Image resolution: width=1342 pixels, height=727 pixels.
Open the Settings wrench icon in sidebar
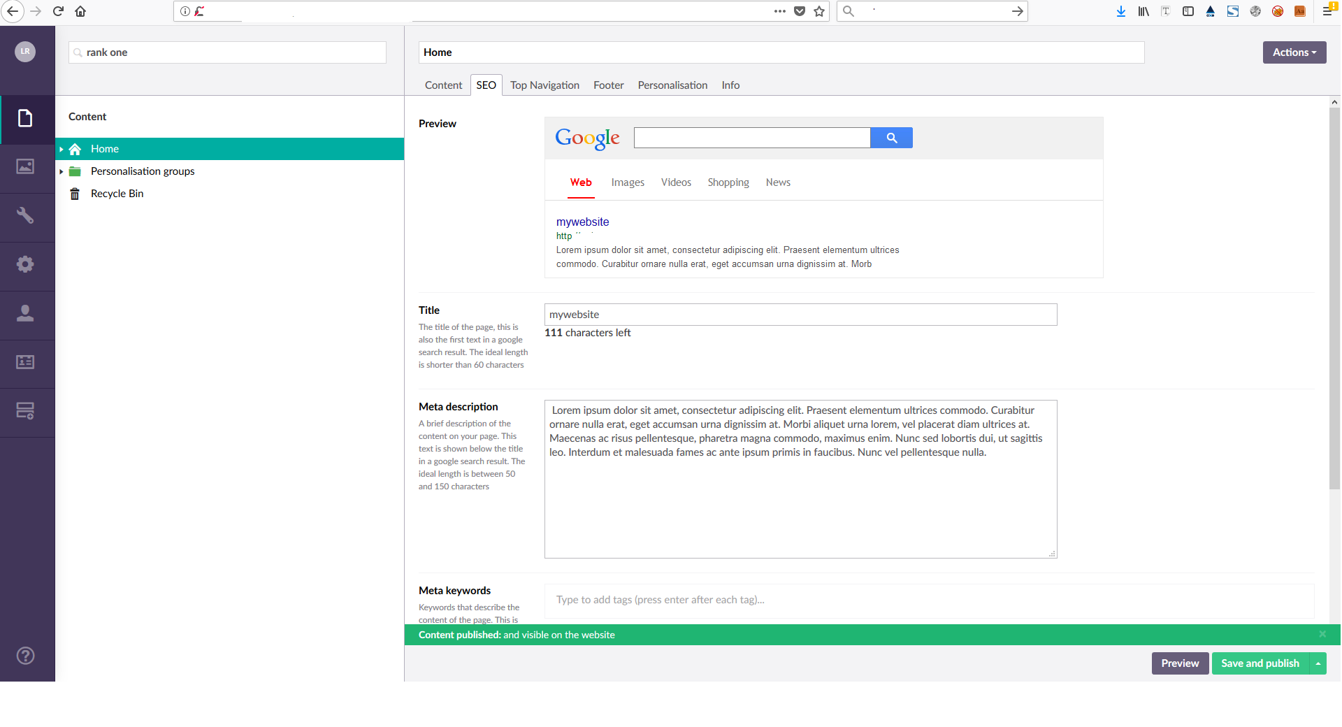(25, 215)
